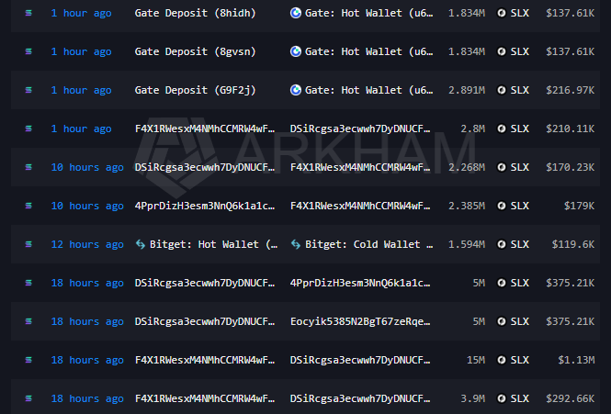Screen dimensions: 611x414
Task: Click the 2.891M amount value
Action: pos(467,90)
